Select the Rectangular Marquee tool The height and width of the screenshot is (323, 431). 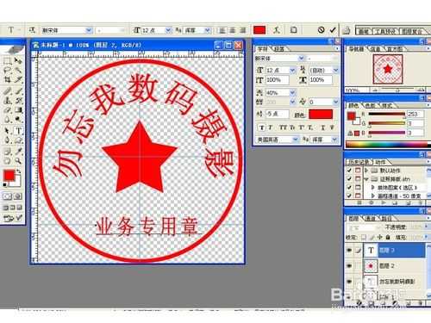pos(7,60)
